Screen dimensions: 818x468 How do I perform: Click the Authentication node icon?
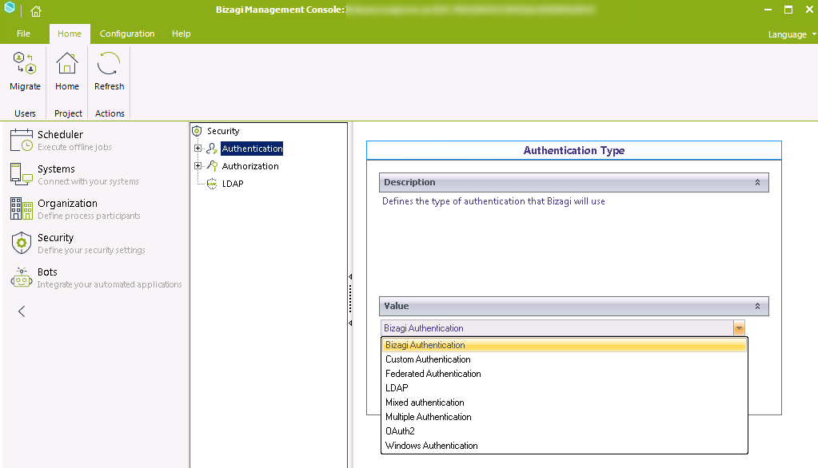point(211,149)
